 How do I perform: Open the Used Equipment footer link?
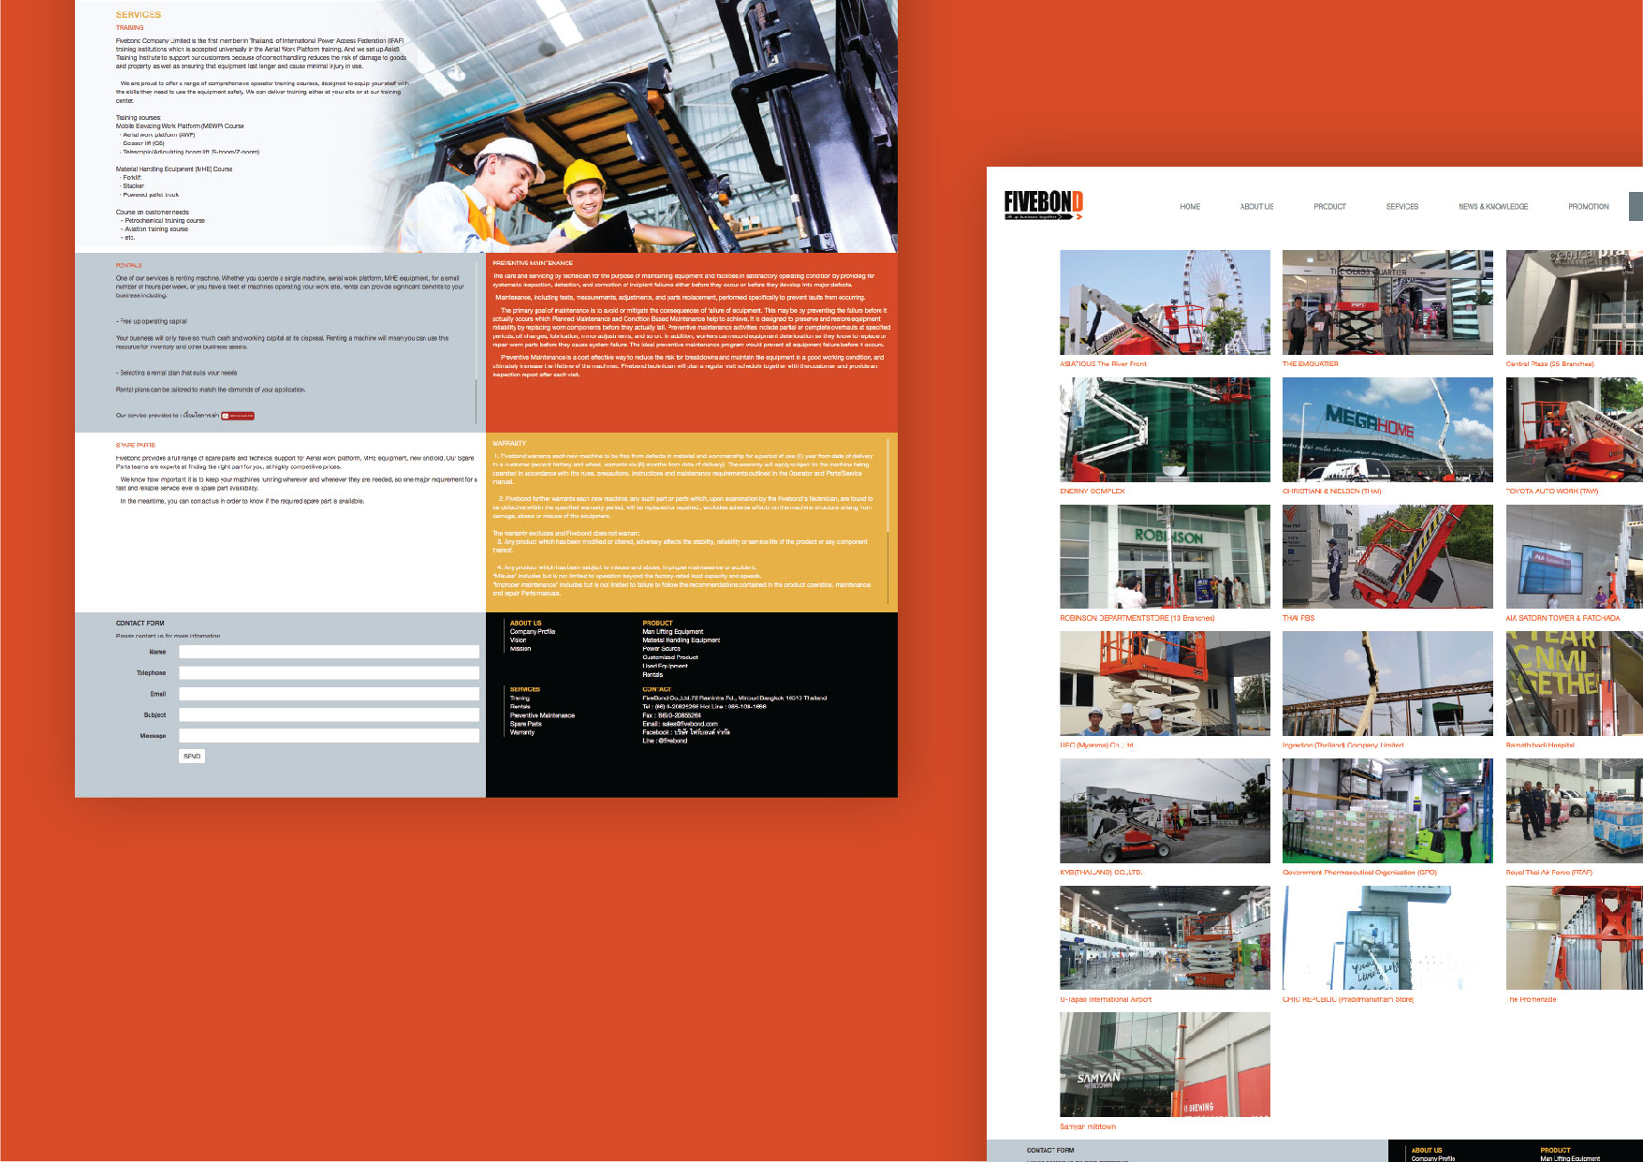coord(665,666)
